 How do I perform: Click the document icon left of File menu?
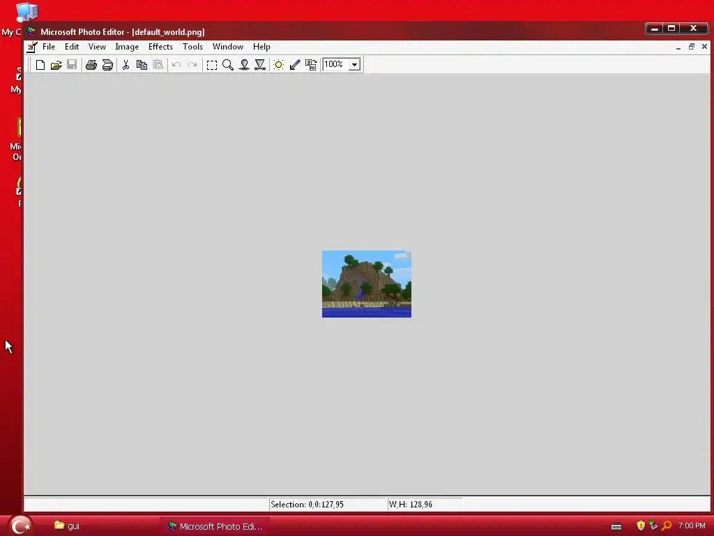tap(32, 47)
